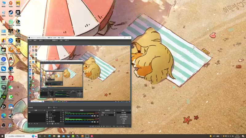Image resolution: width=246 pixels, height=138 pixels.
Task: Open the Sources dock header pop-out icon
Action: (63, 110)
